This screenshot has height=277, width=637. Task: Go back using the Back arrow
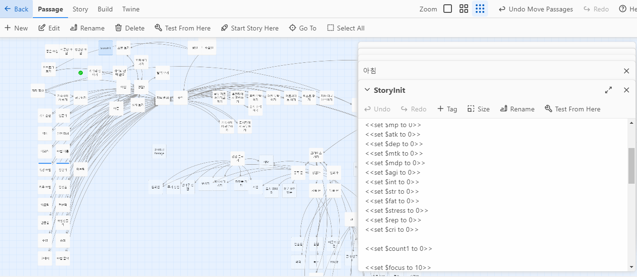(16, 9)
